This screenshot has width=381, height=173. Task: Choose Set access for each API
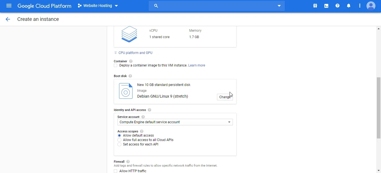(x=119, y=144)
